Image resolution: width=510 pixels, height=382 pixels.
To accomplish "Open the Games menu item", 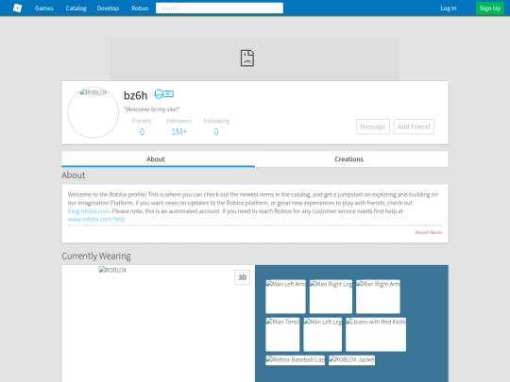I will tap(43, 8).
